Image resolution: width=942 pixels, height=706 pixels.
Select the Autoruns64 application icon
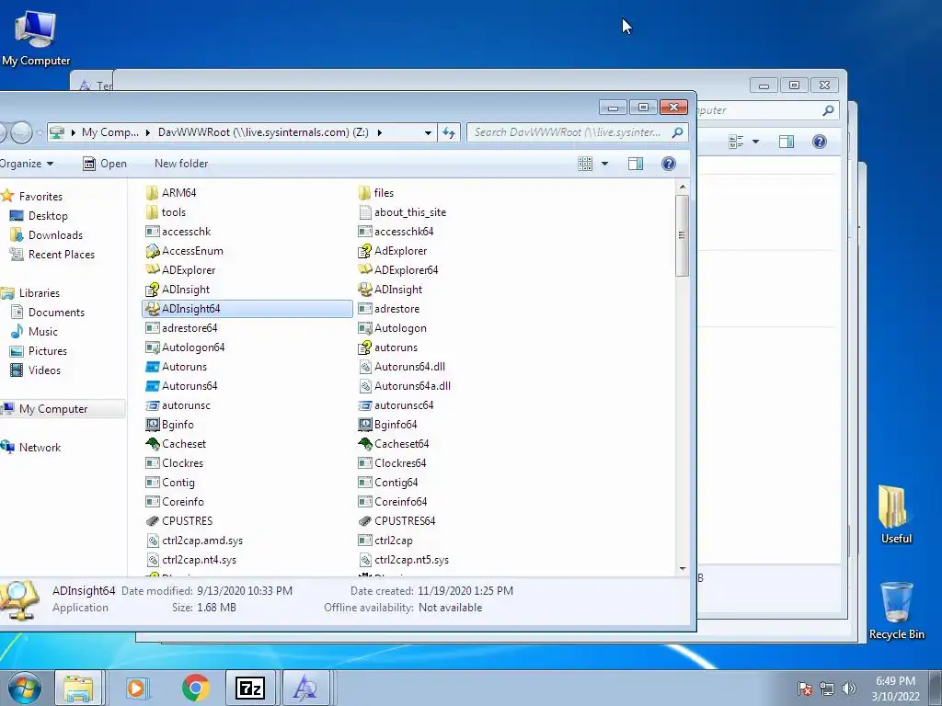152,386
